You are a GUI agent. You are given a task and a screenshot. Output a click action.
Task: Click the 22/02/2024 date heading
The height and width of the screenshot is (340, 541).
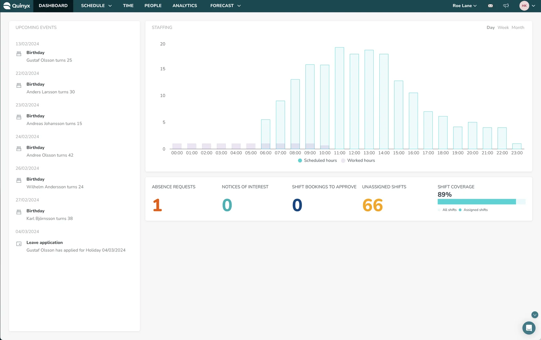click(x=27, y=73)
